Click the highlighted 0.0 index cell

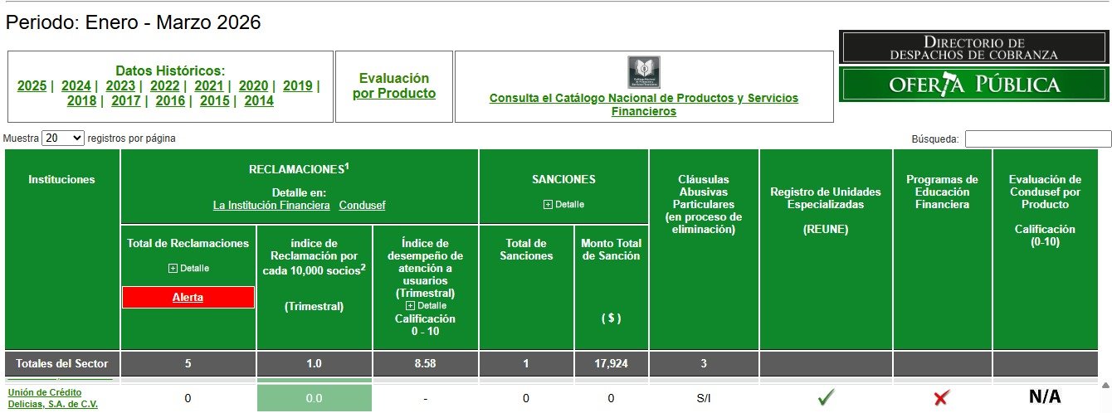point(315,398)
